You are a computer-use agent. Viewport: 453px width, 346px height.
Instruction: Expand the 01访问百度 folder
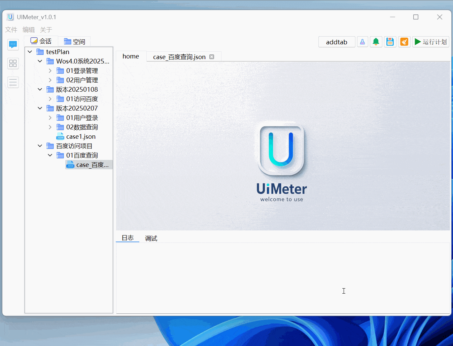(50, 99)
